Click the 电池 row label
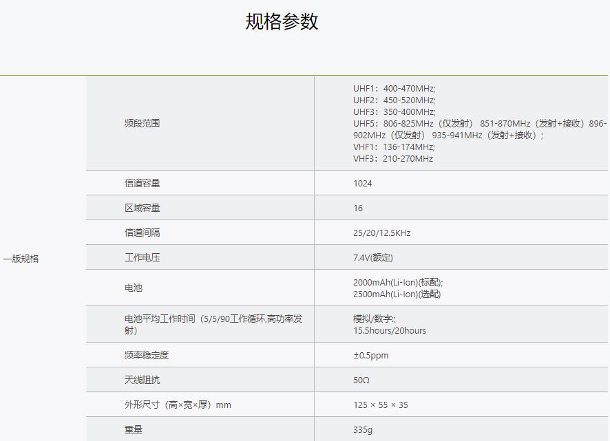Screen dimensions: 610x441 (x=133, y=288)
